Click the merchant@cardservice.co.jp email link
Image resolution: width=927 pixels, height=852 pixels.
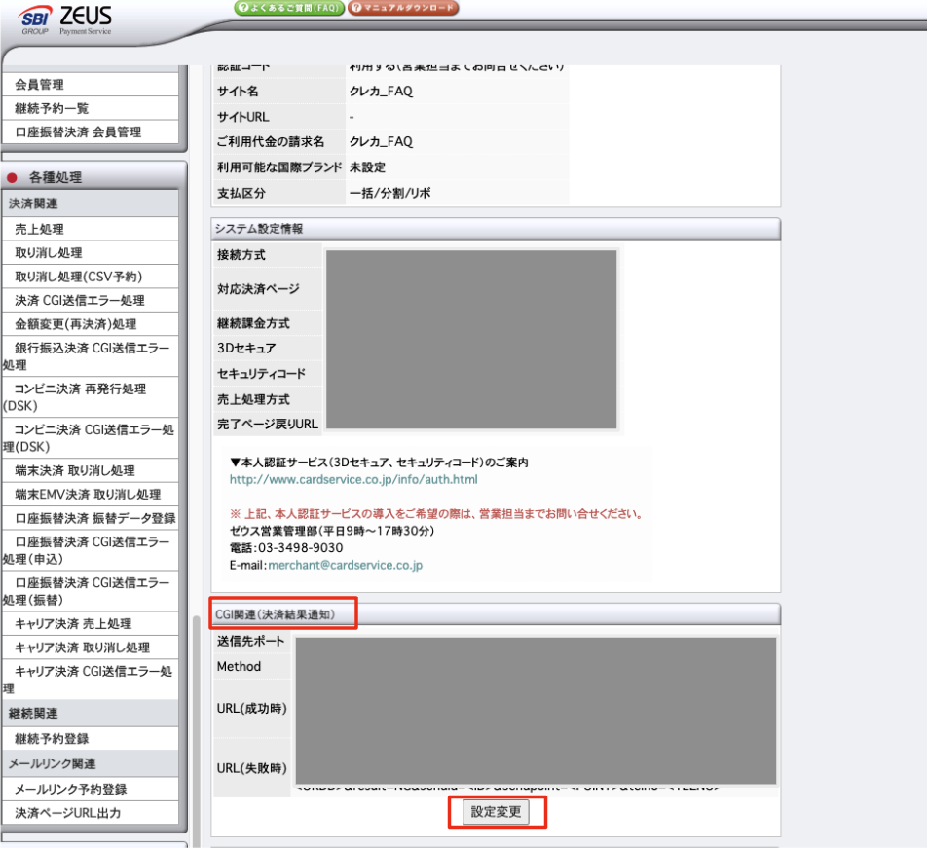[346, 565]
